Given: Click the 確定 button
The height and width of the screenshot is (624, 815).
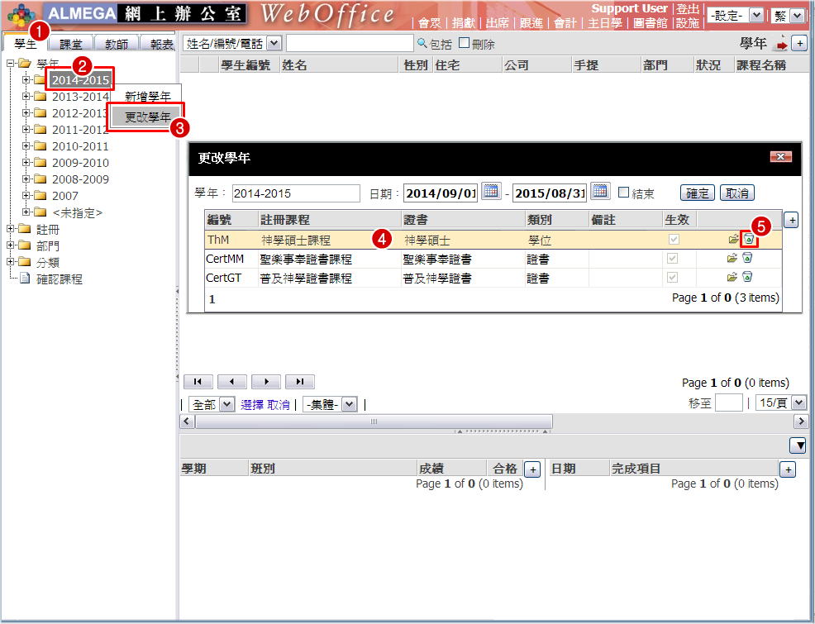Looking at the screenshot, I should 697,193.
